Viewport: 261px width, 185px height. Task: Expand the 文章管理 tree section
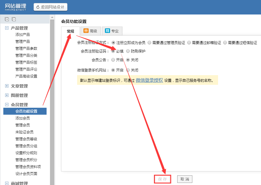(7, 86)
